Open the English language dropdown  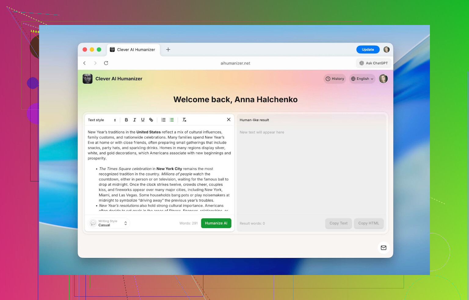362,79
